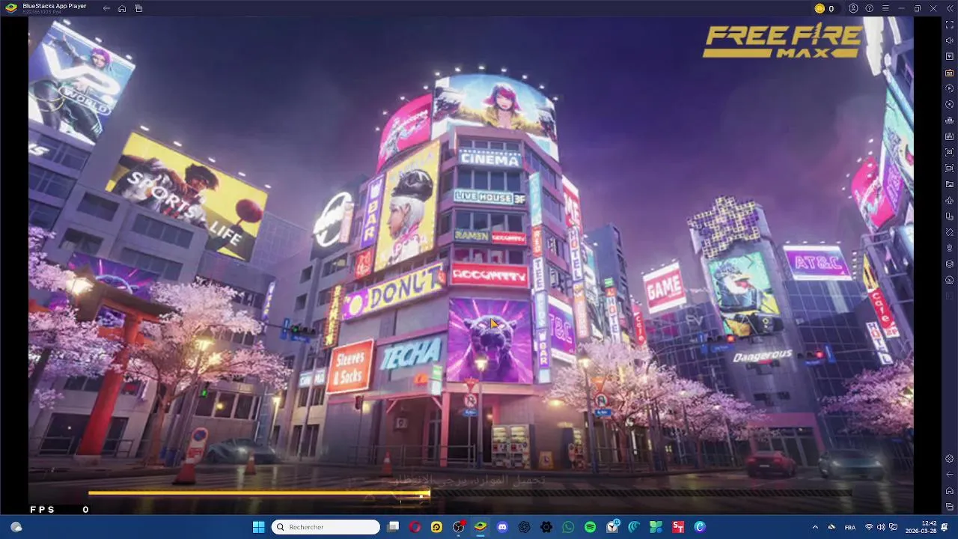Image resolution: width=958 pixels, height=539 pixels.
Task: Toggle the lock cursor icon in sidebar
Action: (x=950, y=56)
